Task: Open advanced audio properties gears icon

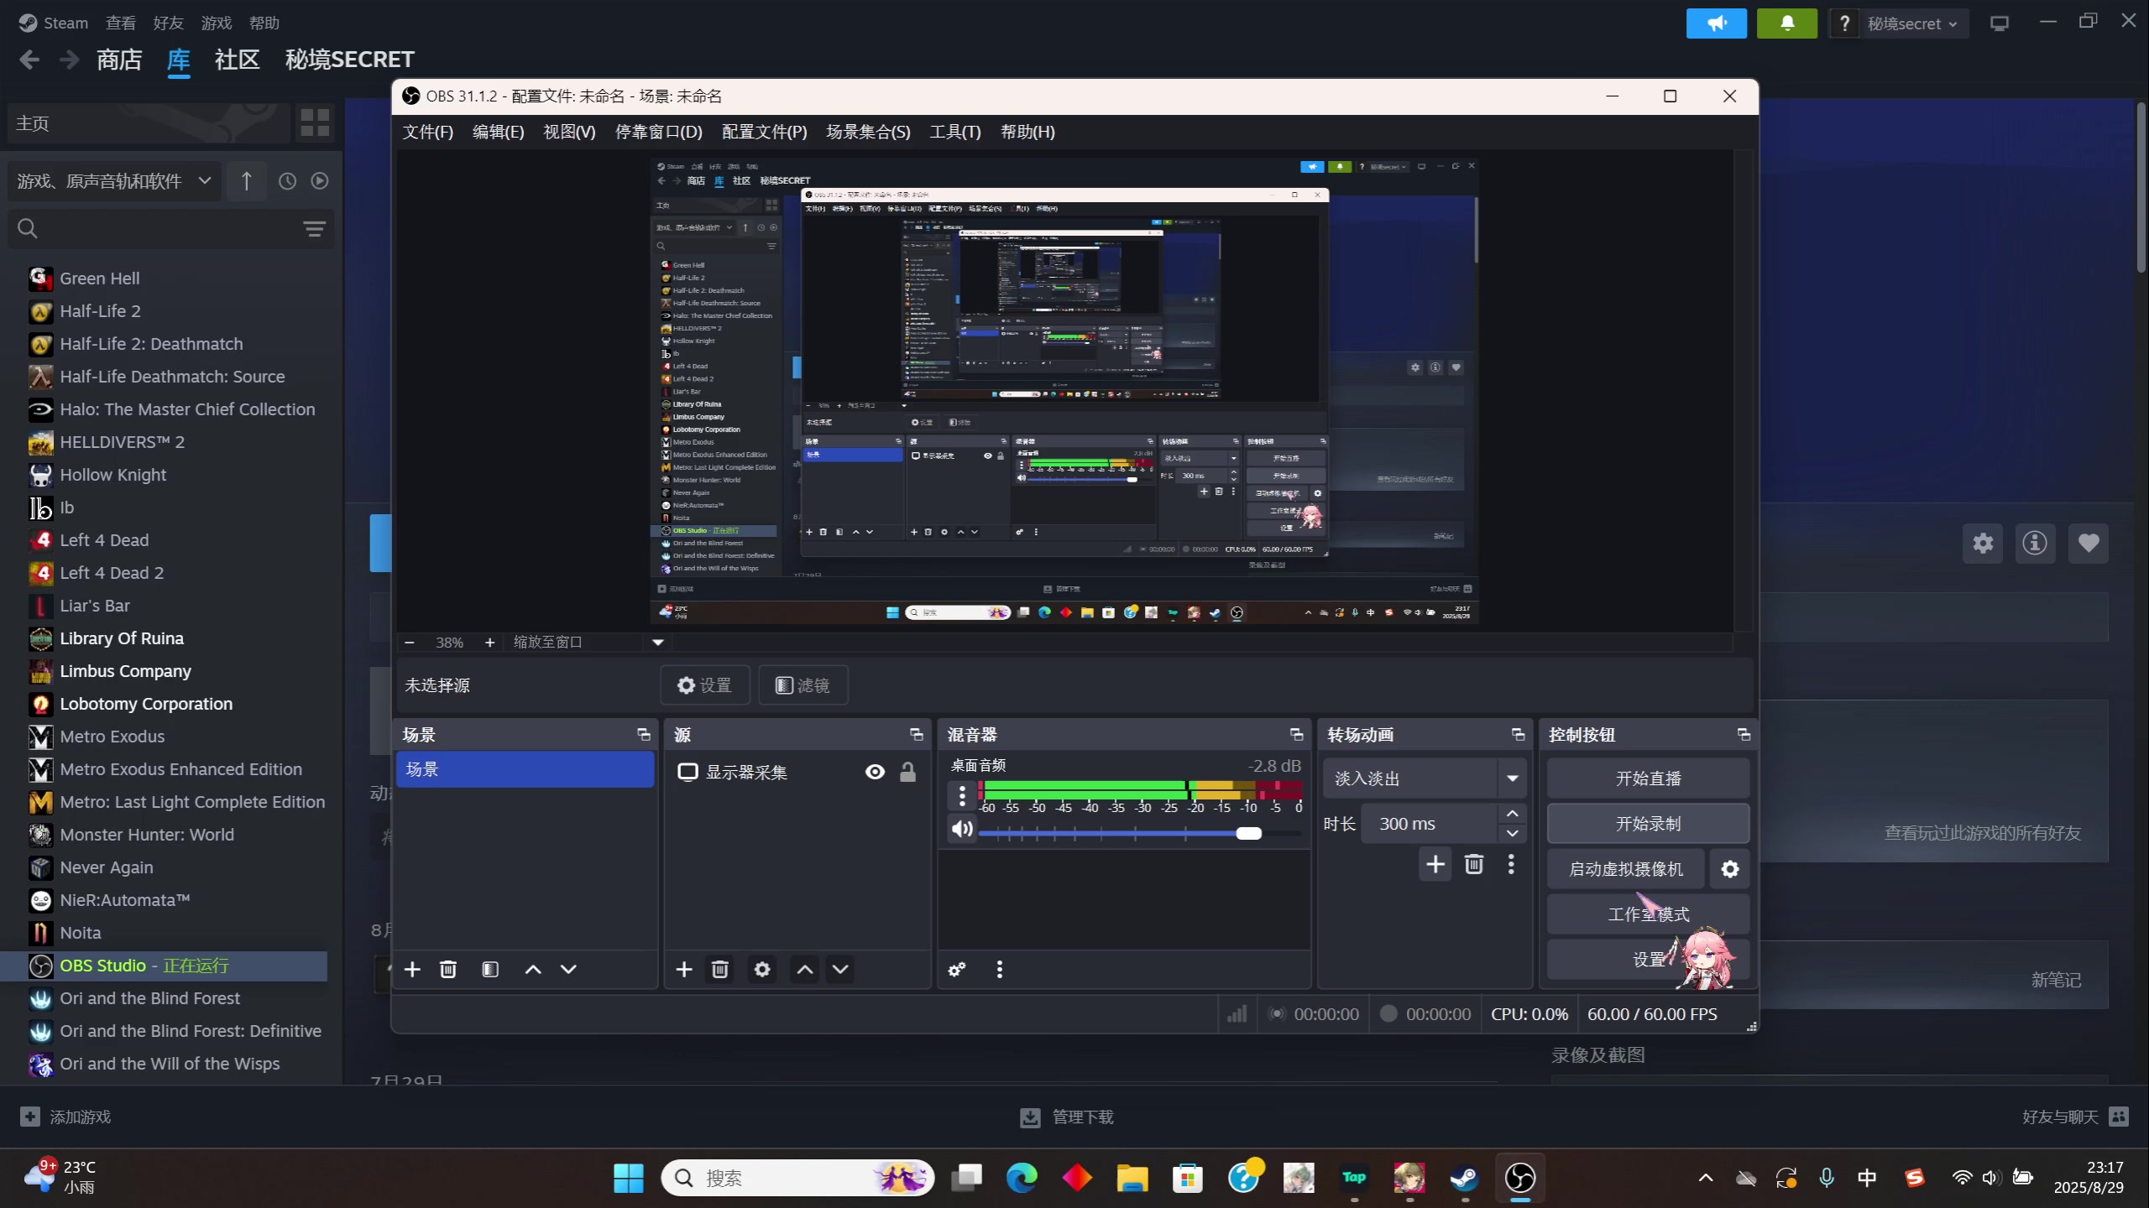Action: click(x=956, y=970)
